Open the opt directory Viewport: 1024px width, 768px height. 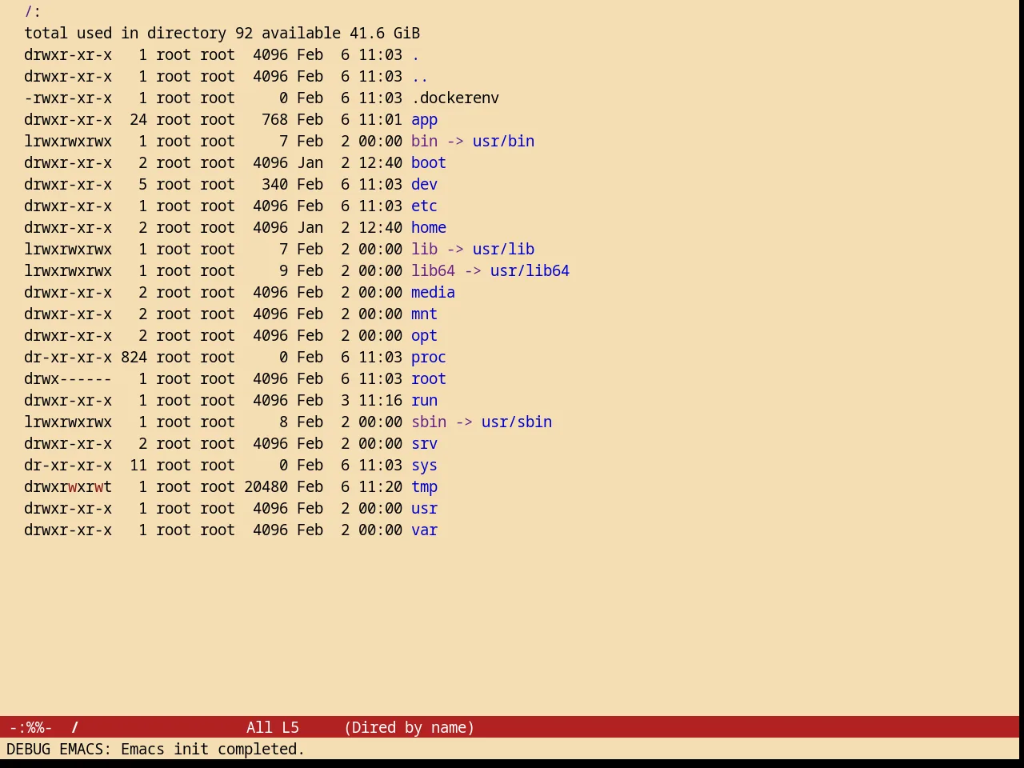(x=424, y=336)
